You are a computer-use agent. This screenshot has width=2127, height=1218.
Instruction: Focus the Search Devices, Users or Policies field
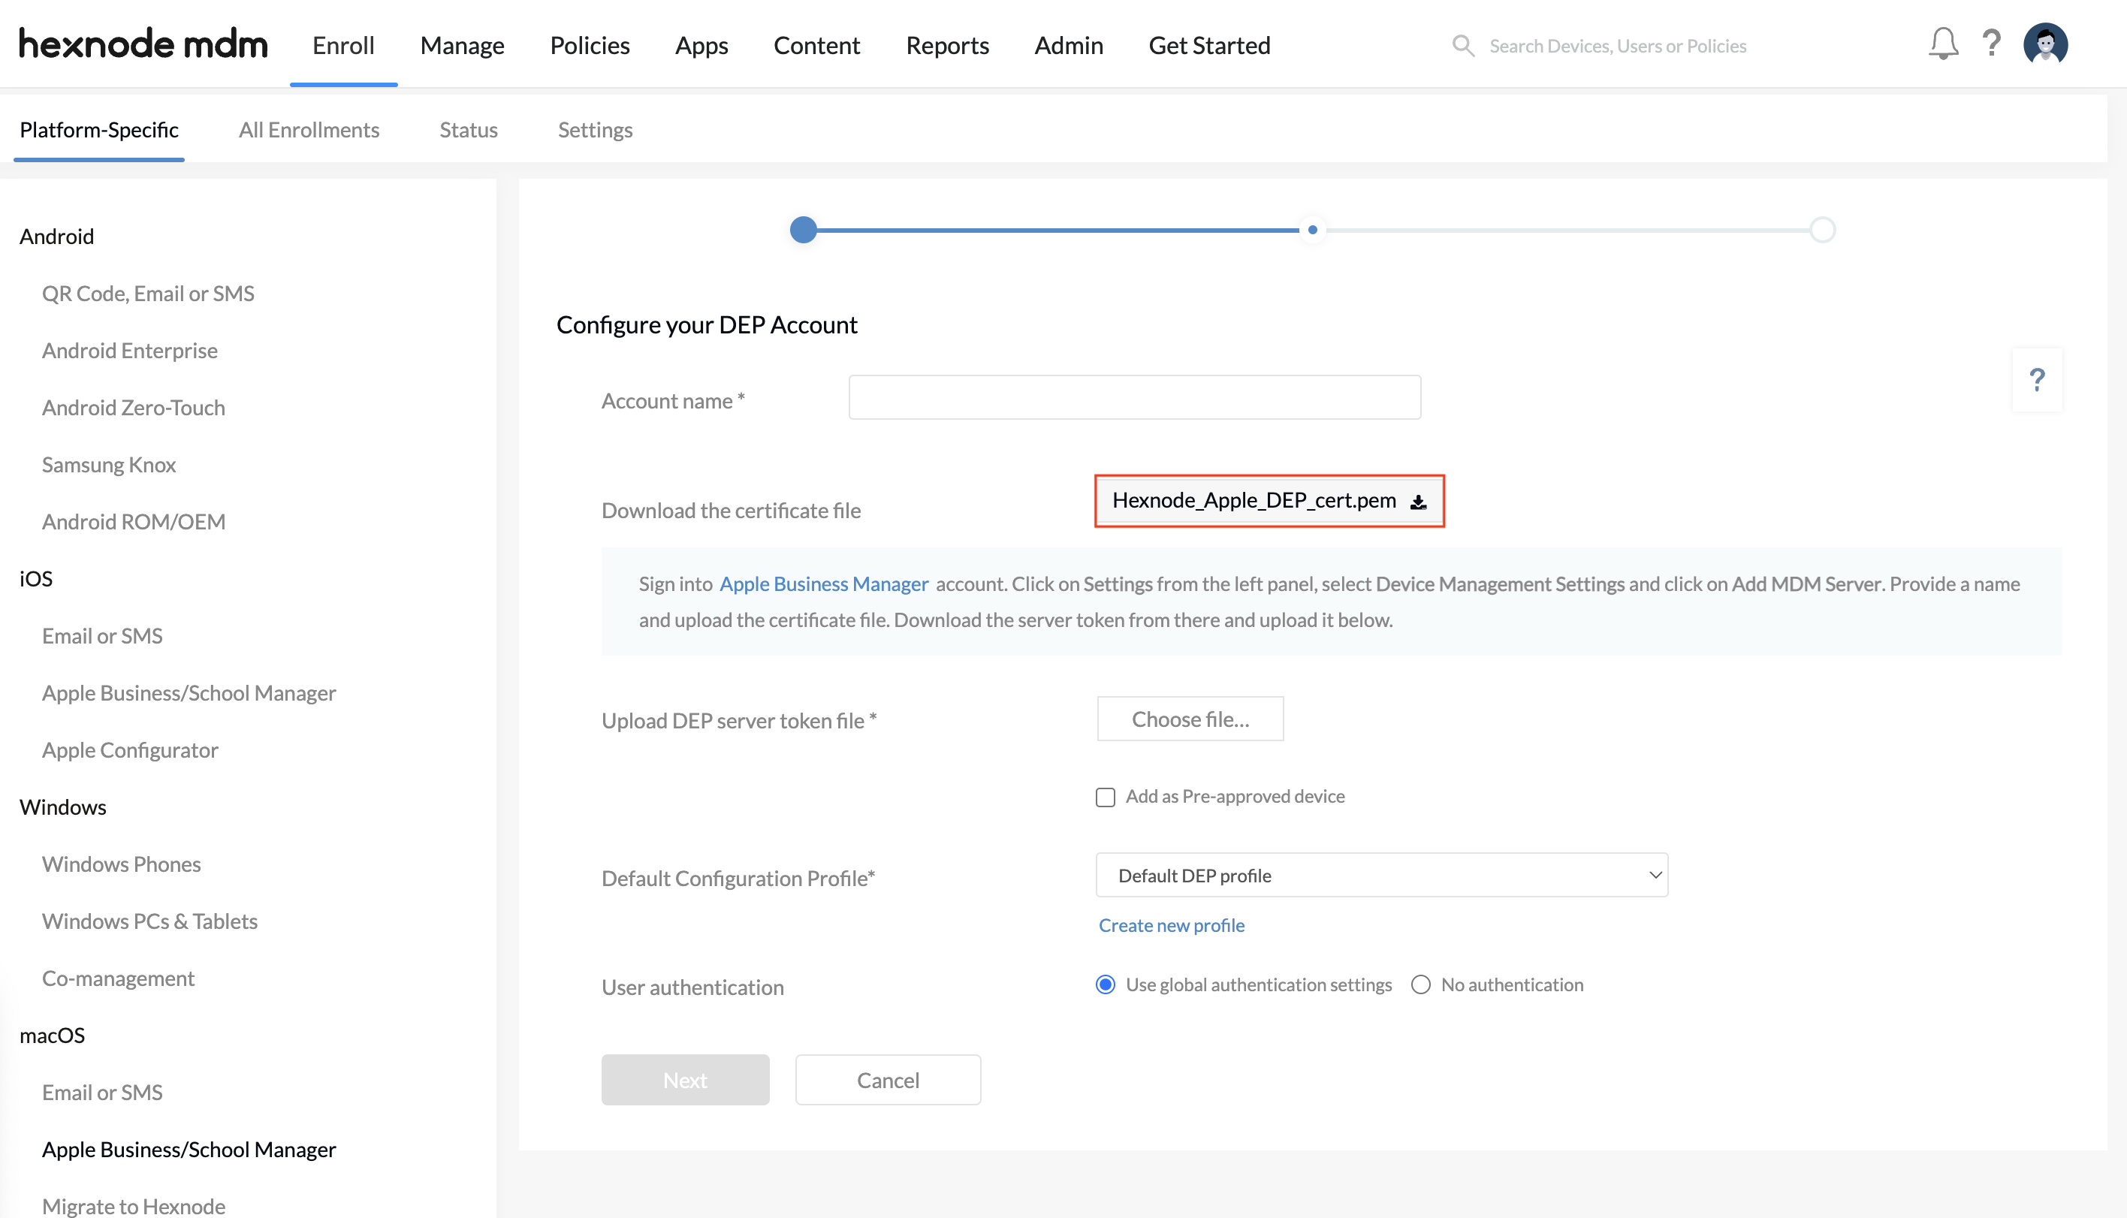(1618, 46)
